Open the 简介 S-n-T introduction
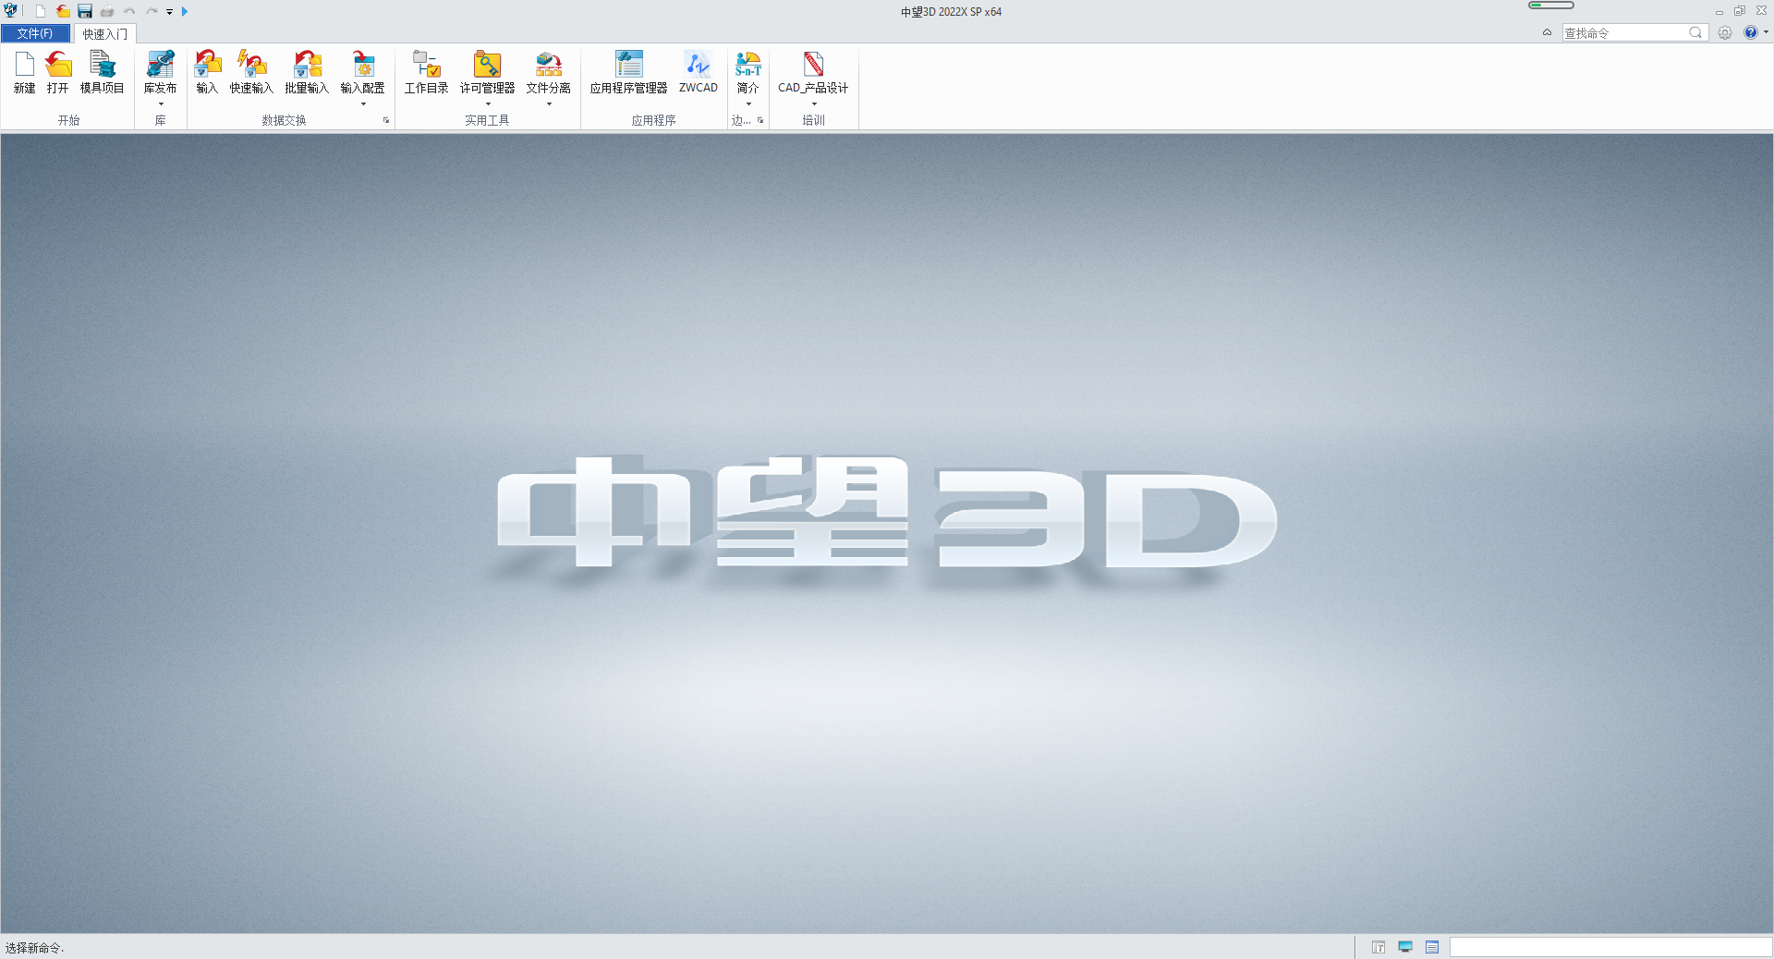 coord(747,72)
